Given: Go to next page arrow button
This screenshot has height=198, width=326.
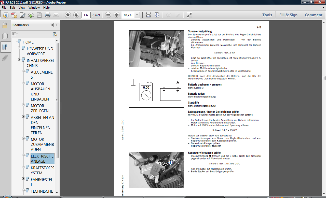Looking at the screenshot, I should [76, 15].
